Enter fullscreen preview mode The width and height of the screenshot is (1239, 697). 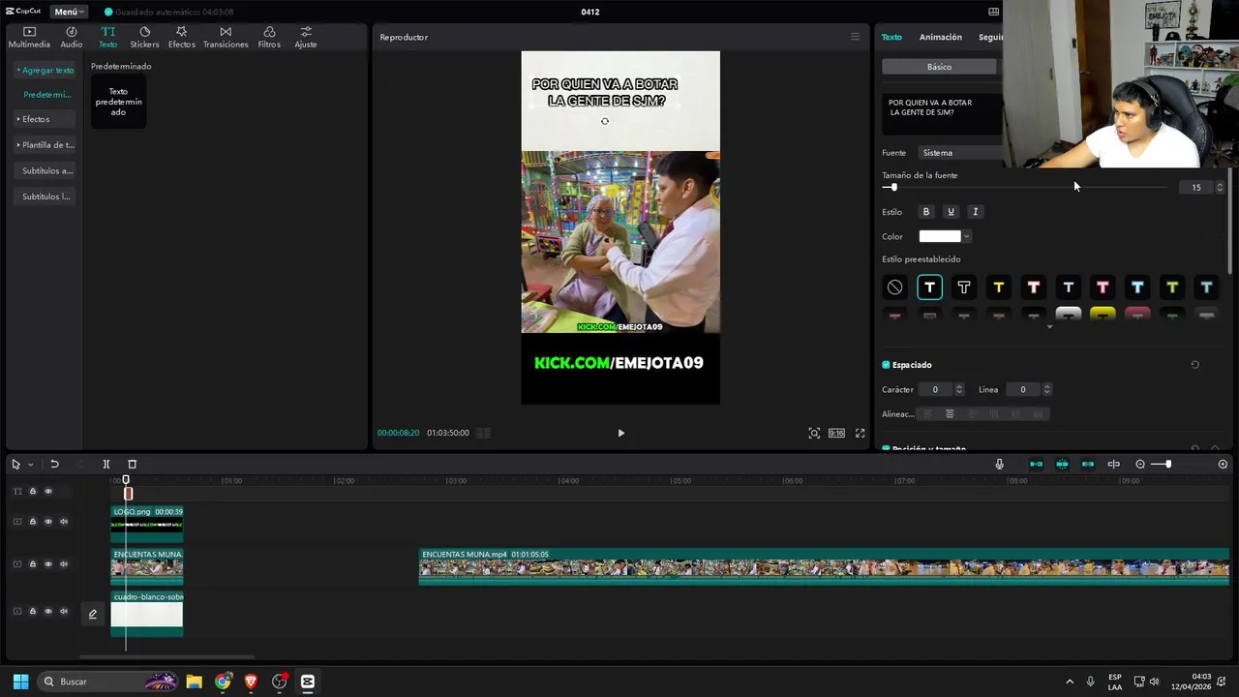[x=860, y=433]
